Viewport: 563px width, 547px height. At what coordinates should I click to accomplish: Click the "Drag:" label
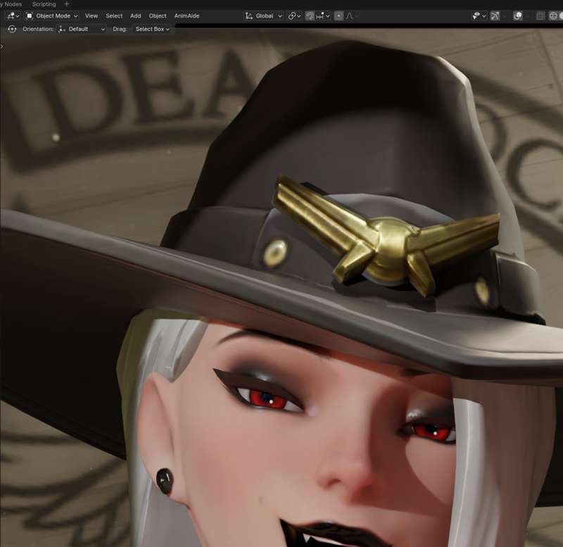click(x=120, y=29)
